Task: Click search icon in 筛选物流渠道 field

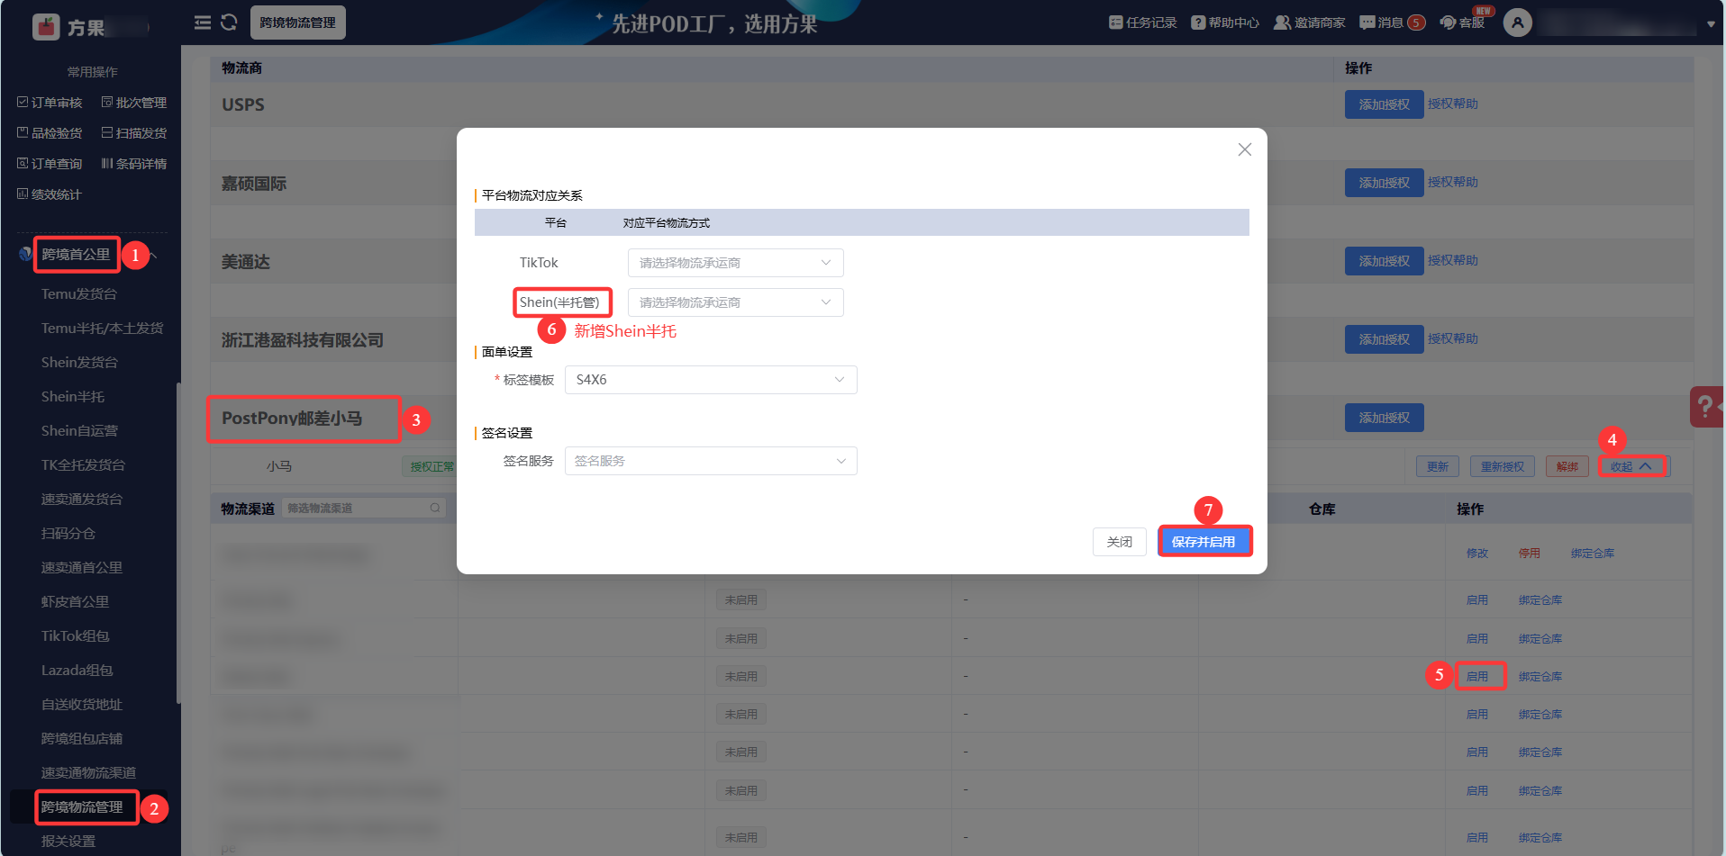Action: pyautogui.click(x=435, y=509)
